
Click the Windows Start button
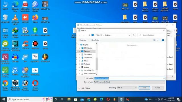coord(3,99)
